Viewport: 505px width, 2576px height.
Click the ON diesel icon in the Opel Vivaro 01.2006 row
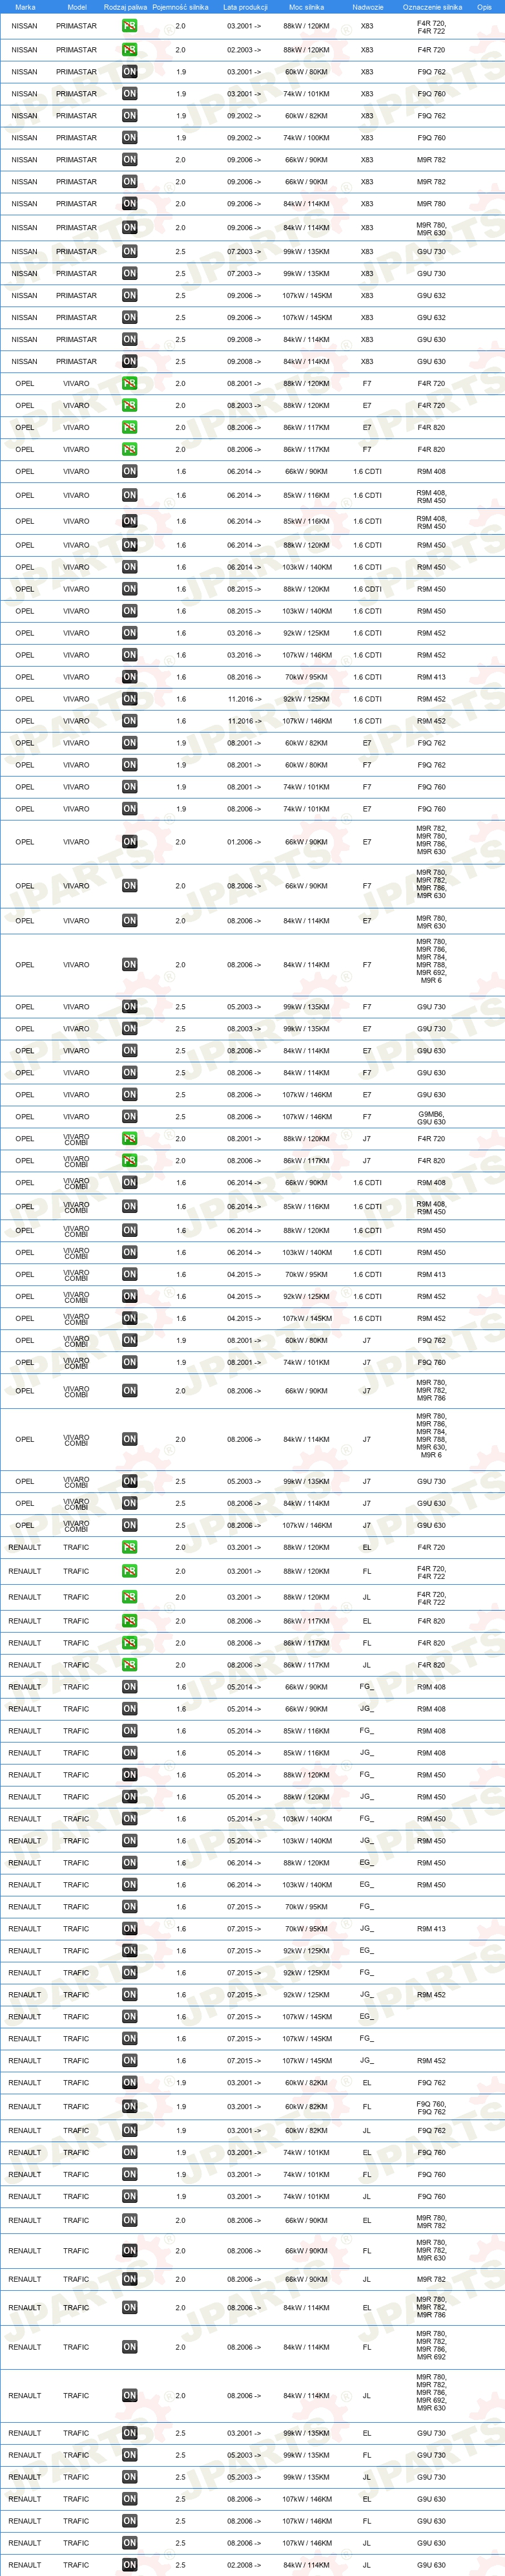(x=130, y=842)
